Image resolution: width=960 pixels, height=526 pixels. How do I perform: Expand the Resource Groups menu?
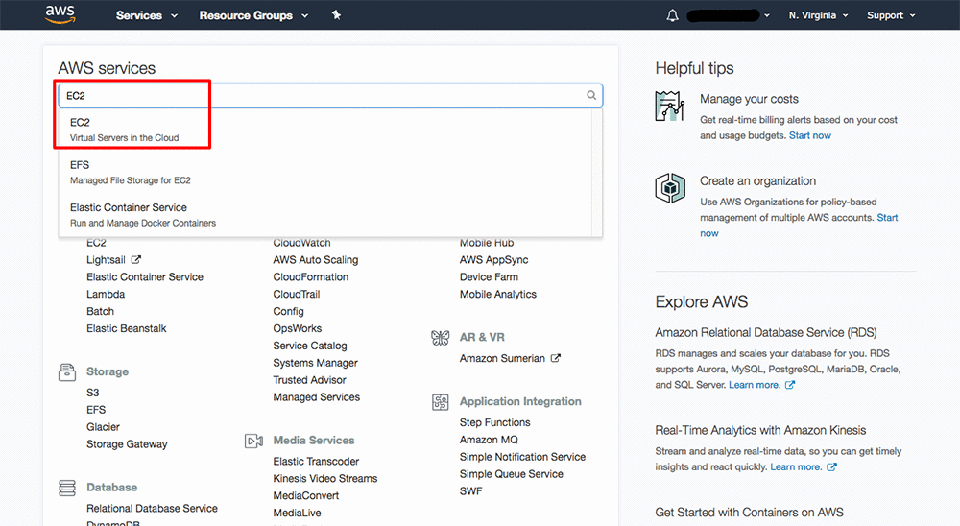point(253,15)
